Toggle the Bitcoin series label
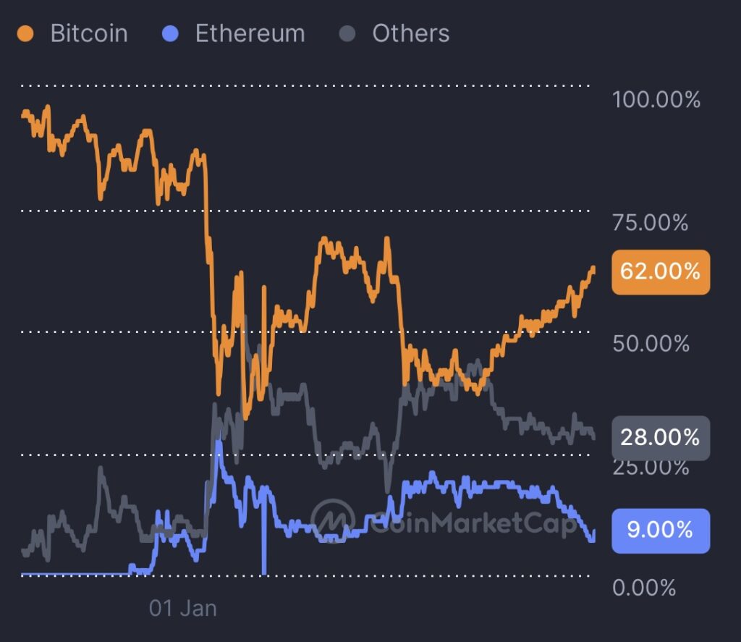The height and width of the screenshot is (642, 741). pyautogui.click(x=89, y=33)
